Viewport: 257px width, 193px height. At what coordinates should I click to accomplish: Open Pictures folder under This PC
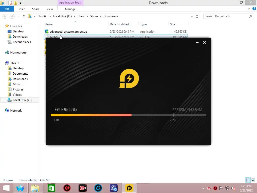18,89
